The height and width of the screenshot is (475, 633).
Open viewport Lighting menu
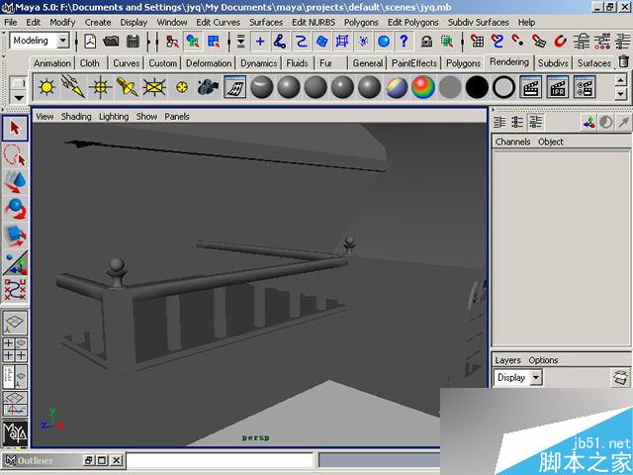point(114,117)
